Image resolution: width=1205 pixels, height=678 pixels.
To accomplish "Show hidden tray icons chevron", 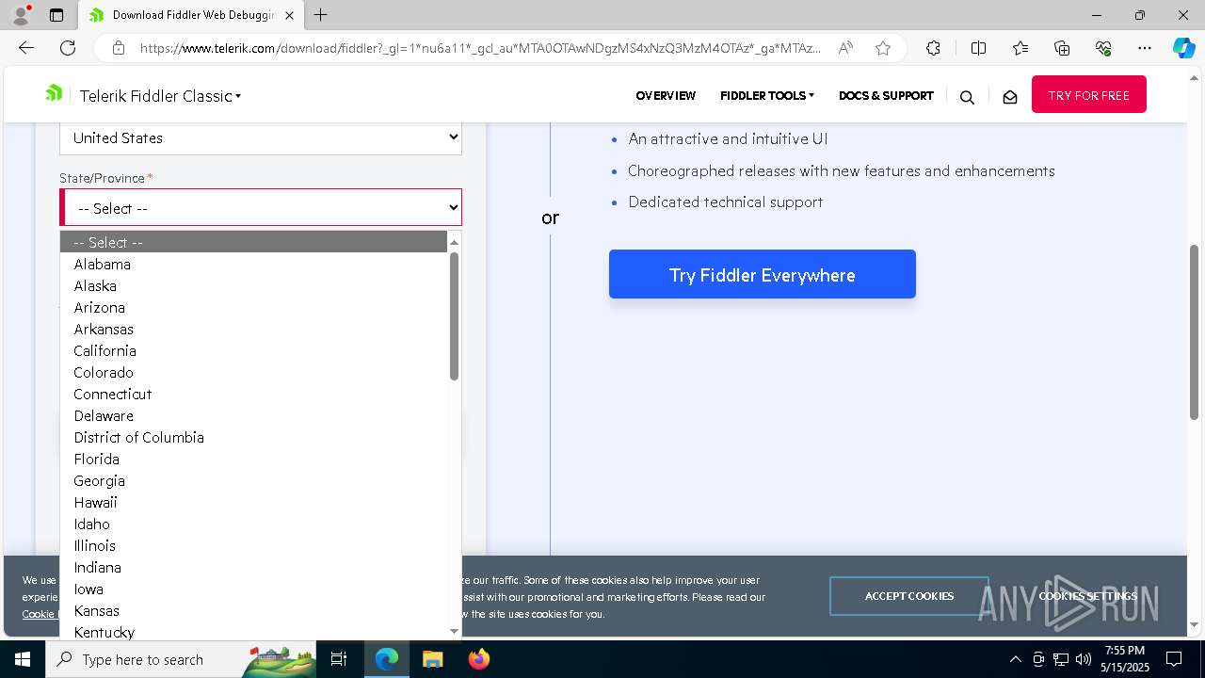I will coord(1015,659).
